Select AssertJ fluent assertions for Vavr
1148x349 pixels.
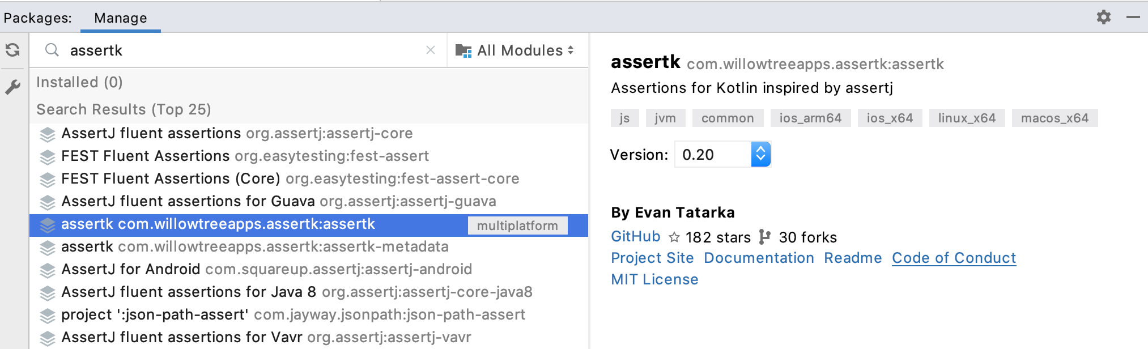[309, 338]
